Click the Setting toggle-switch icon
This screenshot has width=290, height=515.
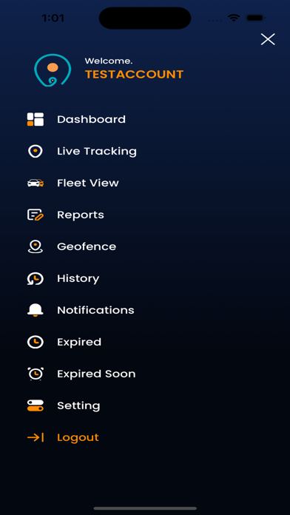(x=36, y=405)
